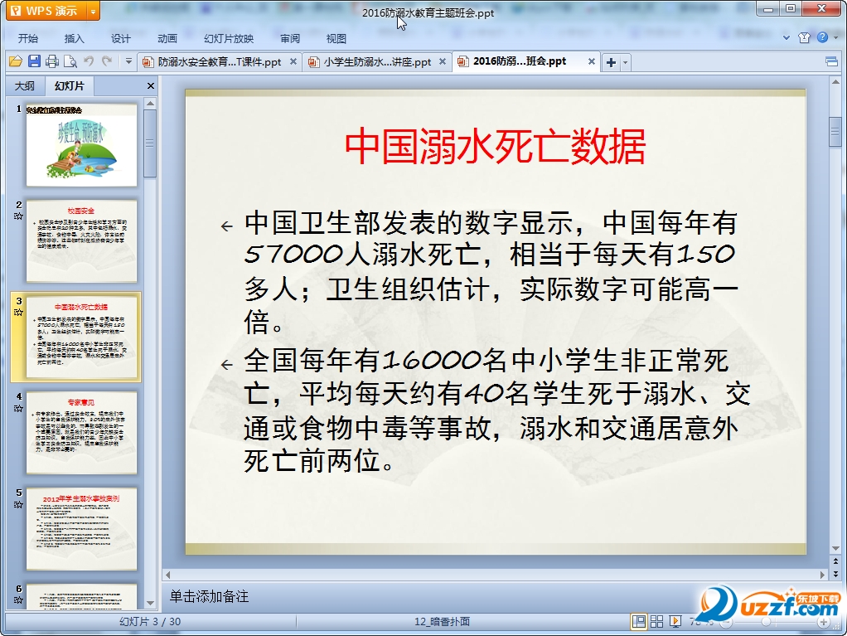This screenshot has height=636, width=847.
Task: Switch to Slide Sorter view icon
Action: [657, 621]
